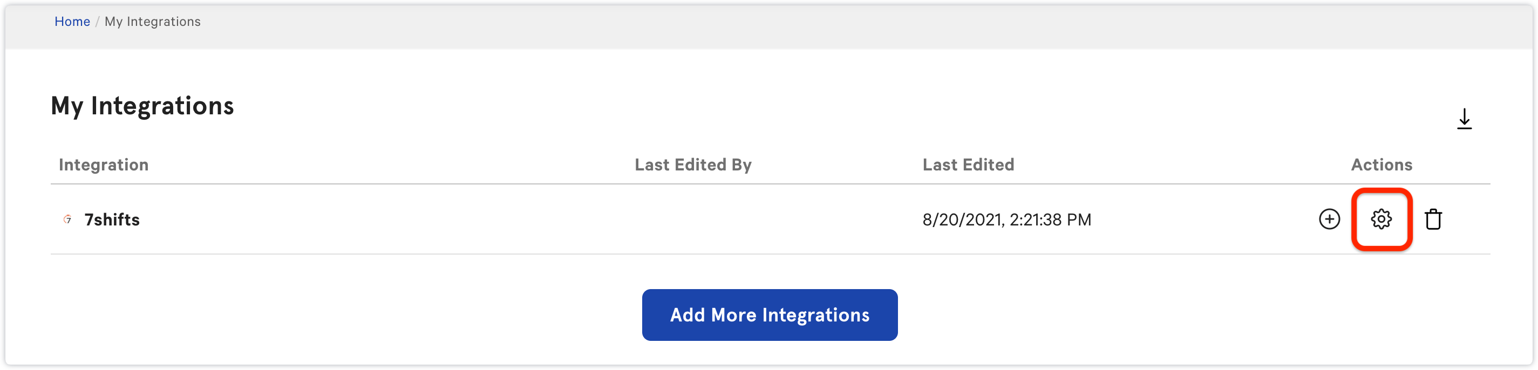Download the integrations list

click(1464, 119)
